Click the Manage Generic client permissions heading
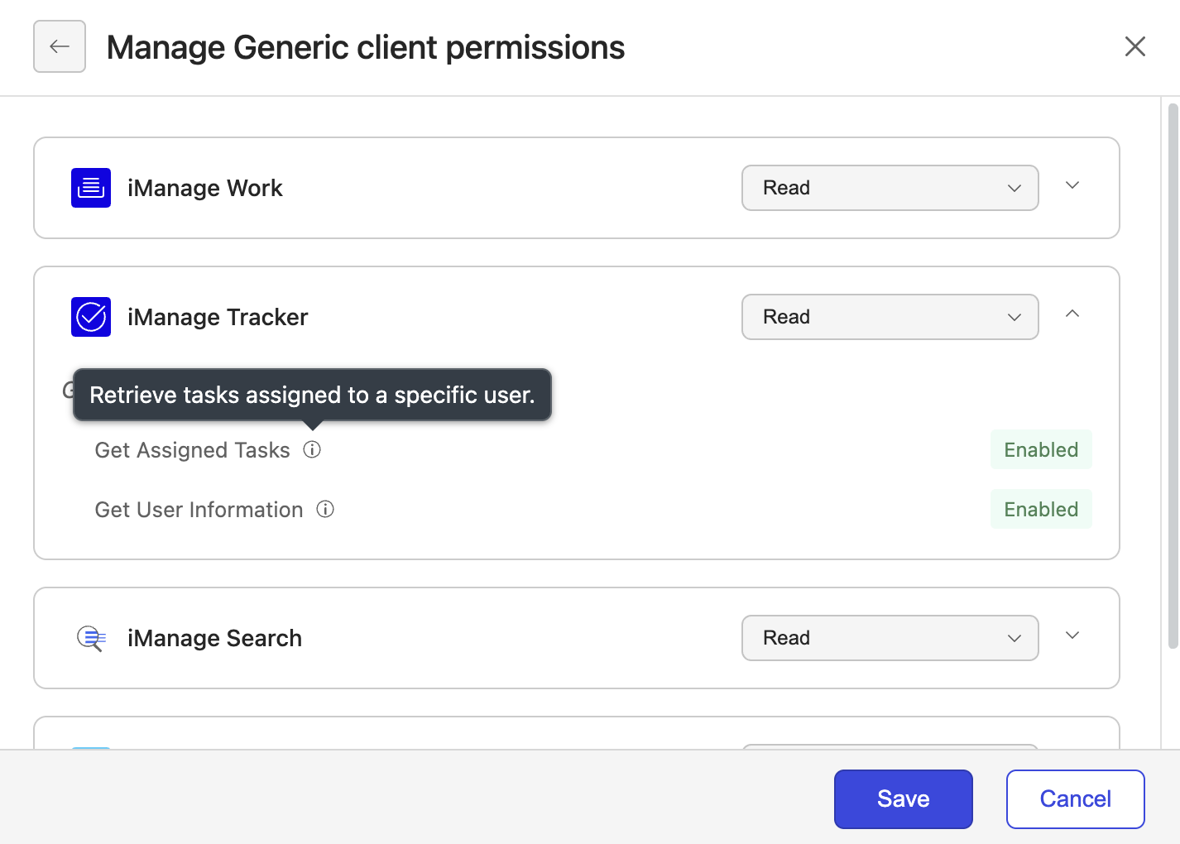 point(366,48)
